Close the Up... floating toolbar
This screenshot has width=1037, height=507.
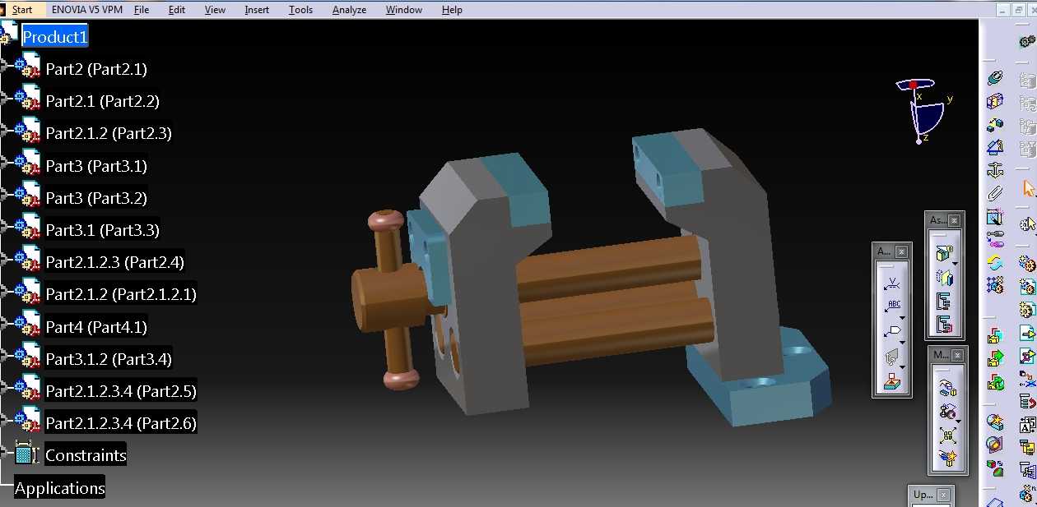pyautogui.click(x=943, y=495)
